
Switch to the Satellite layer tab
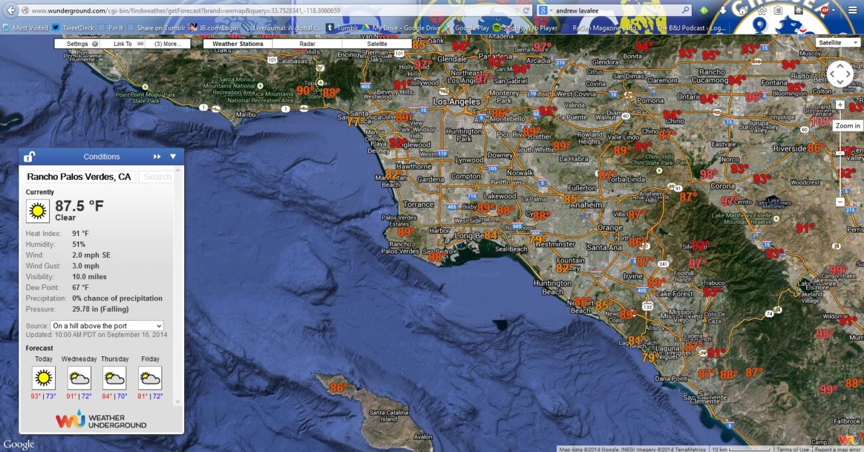tap(377, 44)
